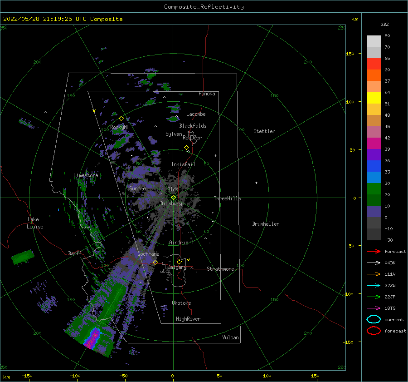408x382 pixels.
Task: Click the 51 dBZ yellow color swatch
Action: pyautogui.click(x=374, y=98)
